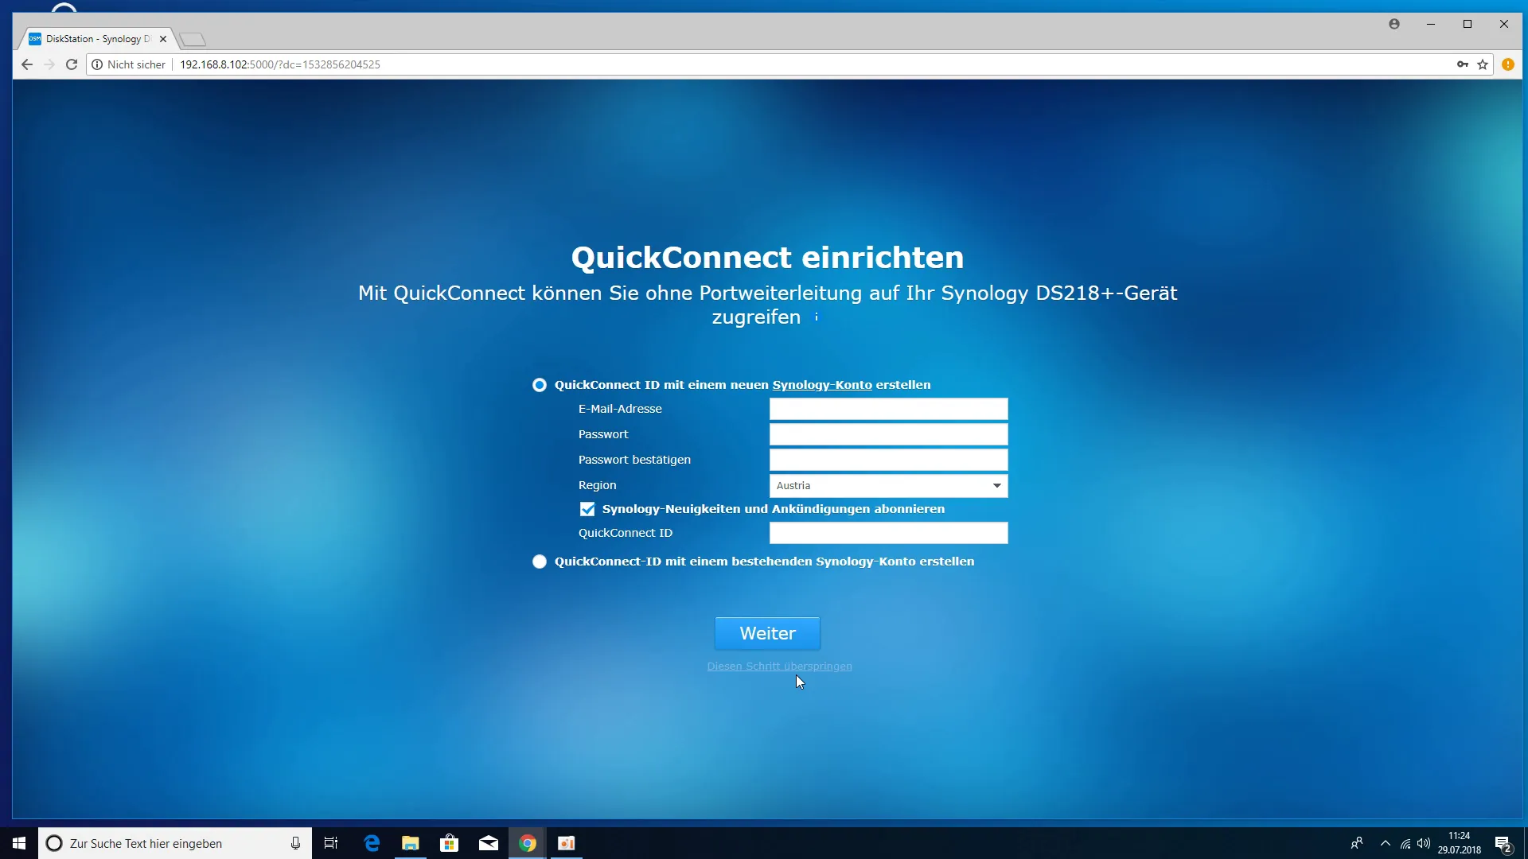Open network status tray icon

pos(1405,843)
